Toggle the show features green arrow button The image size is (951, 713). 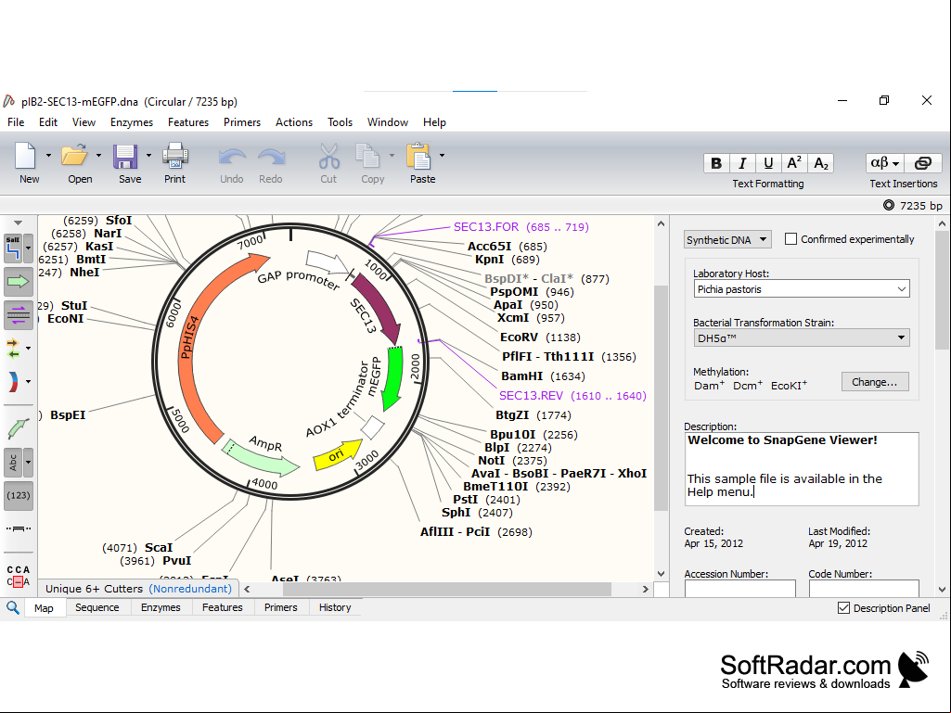[19, 281]
